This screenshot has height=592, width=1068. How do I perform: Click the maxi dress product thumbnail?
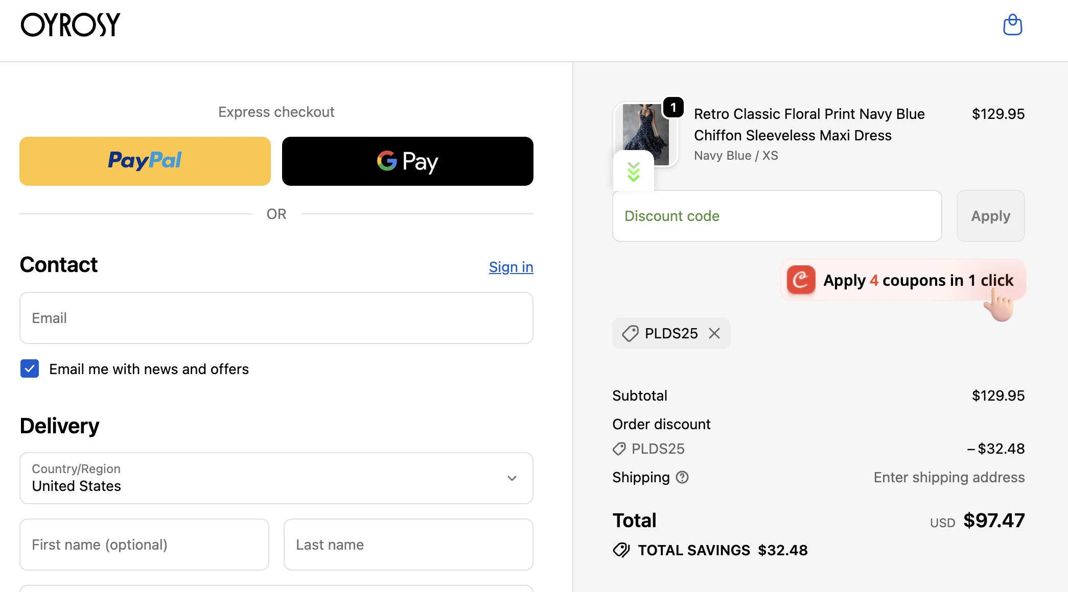(645, 134)
